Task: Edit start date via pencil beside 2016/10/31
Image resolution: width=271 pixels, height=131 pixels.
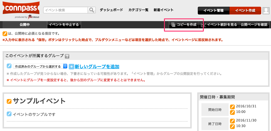Action: (232, 107)
